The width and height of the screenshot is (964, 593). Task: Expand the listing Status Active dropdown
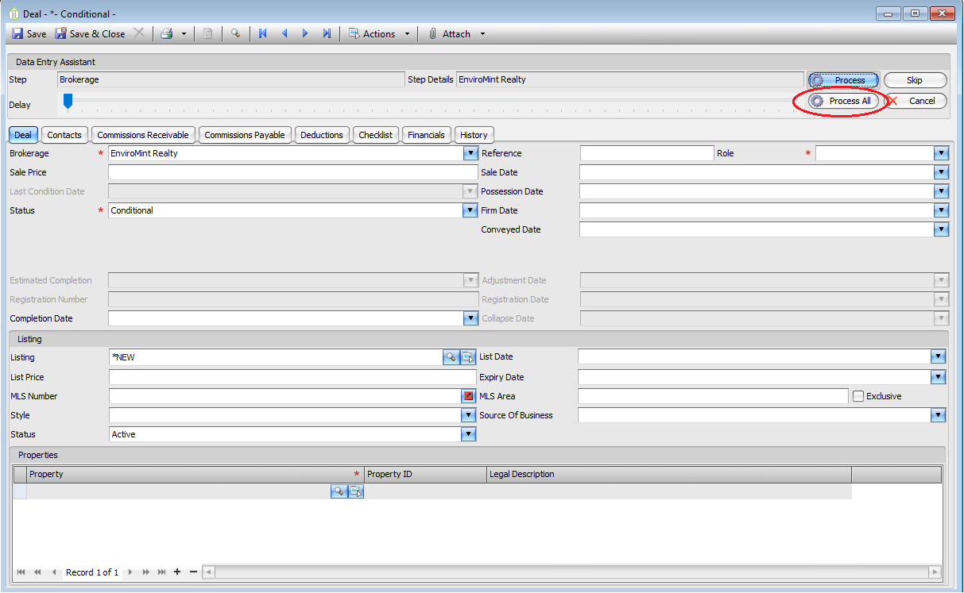coord(469,434)
